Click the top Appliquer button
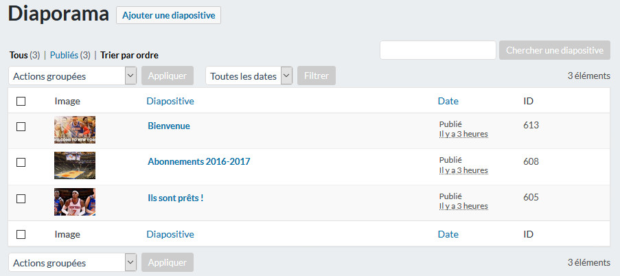 coord(168,76)
